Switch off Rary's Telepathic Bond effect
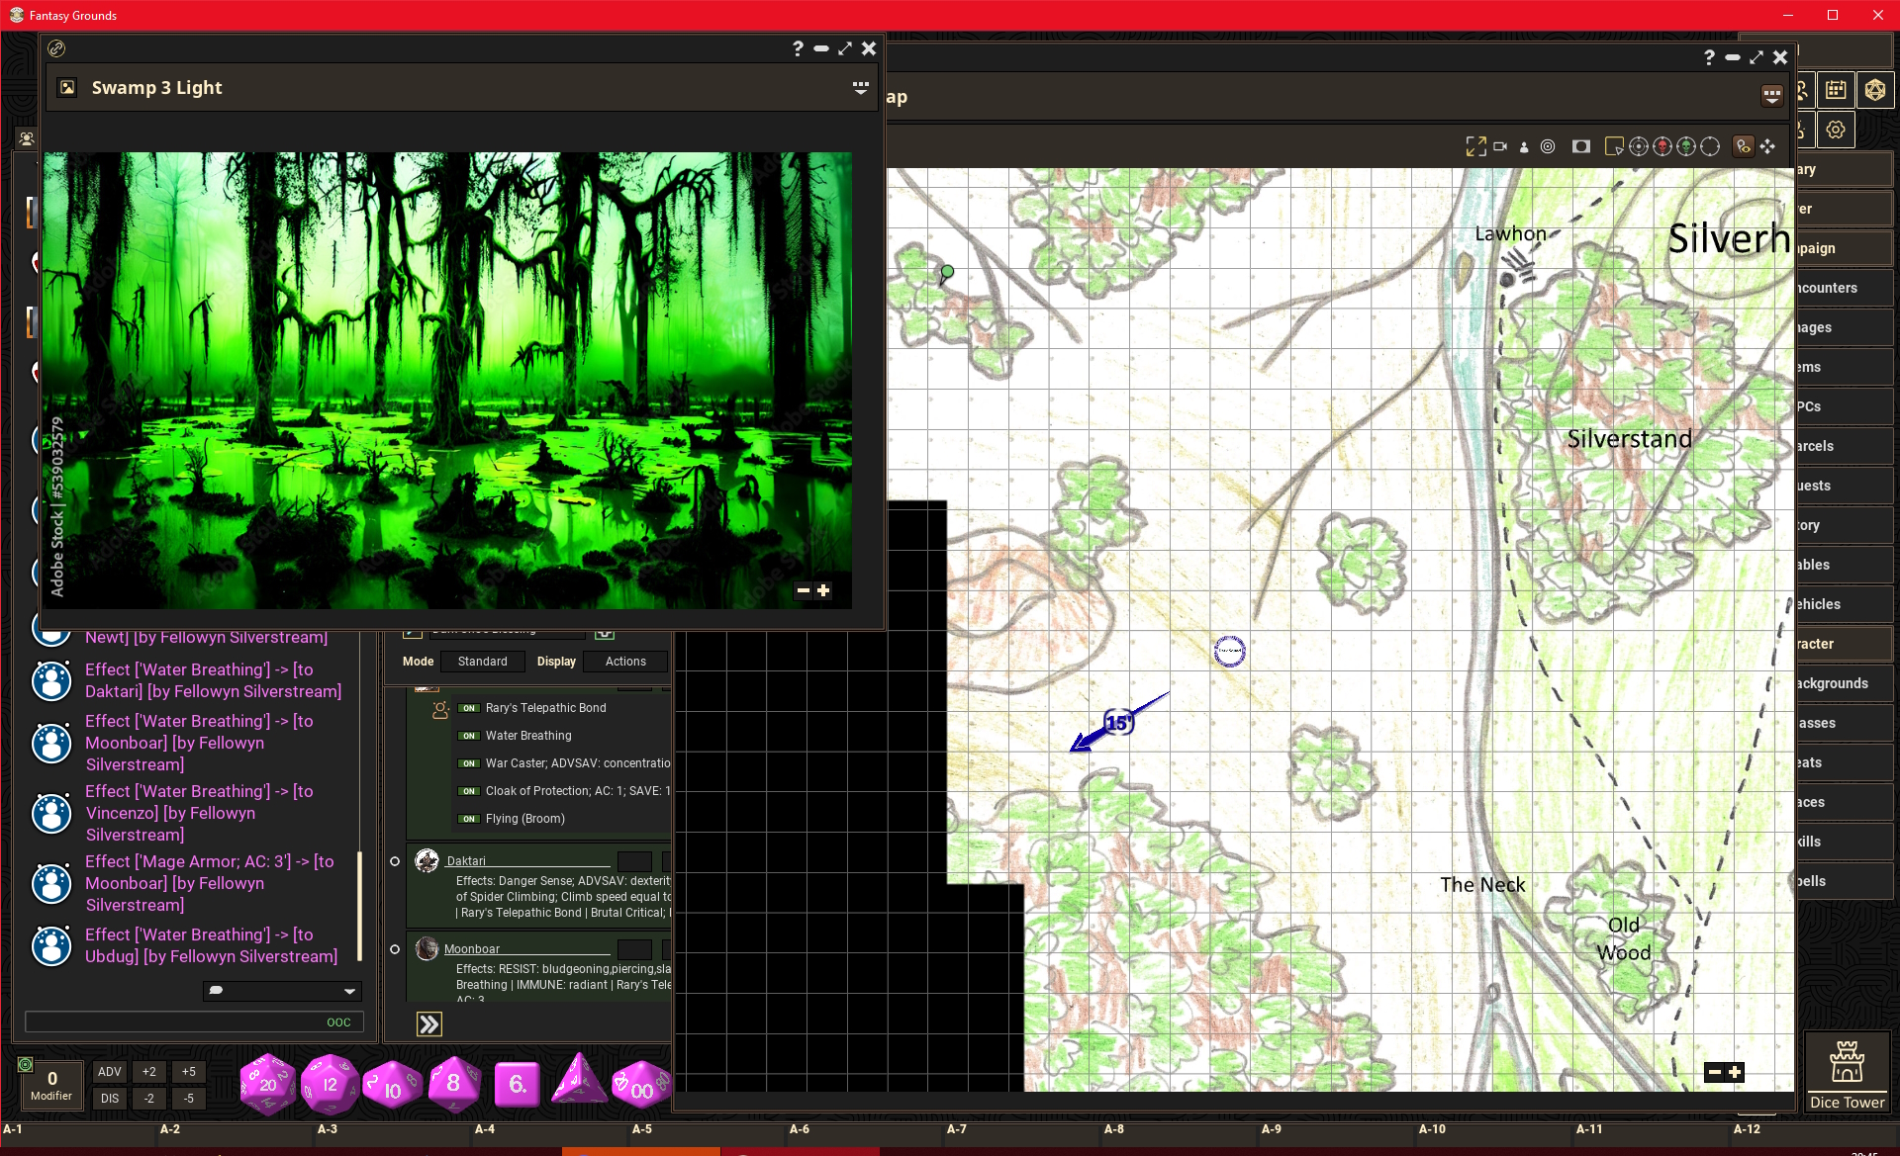 (x=469, y=708)
